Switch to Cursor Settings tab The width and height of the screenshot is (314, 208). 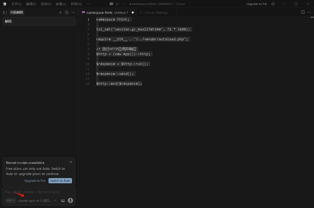pyautogui.click(x=156, y=12)
